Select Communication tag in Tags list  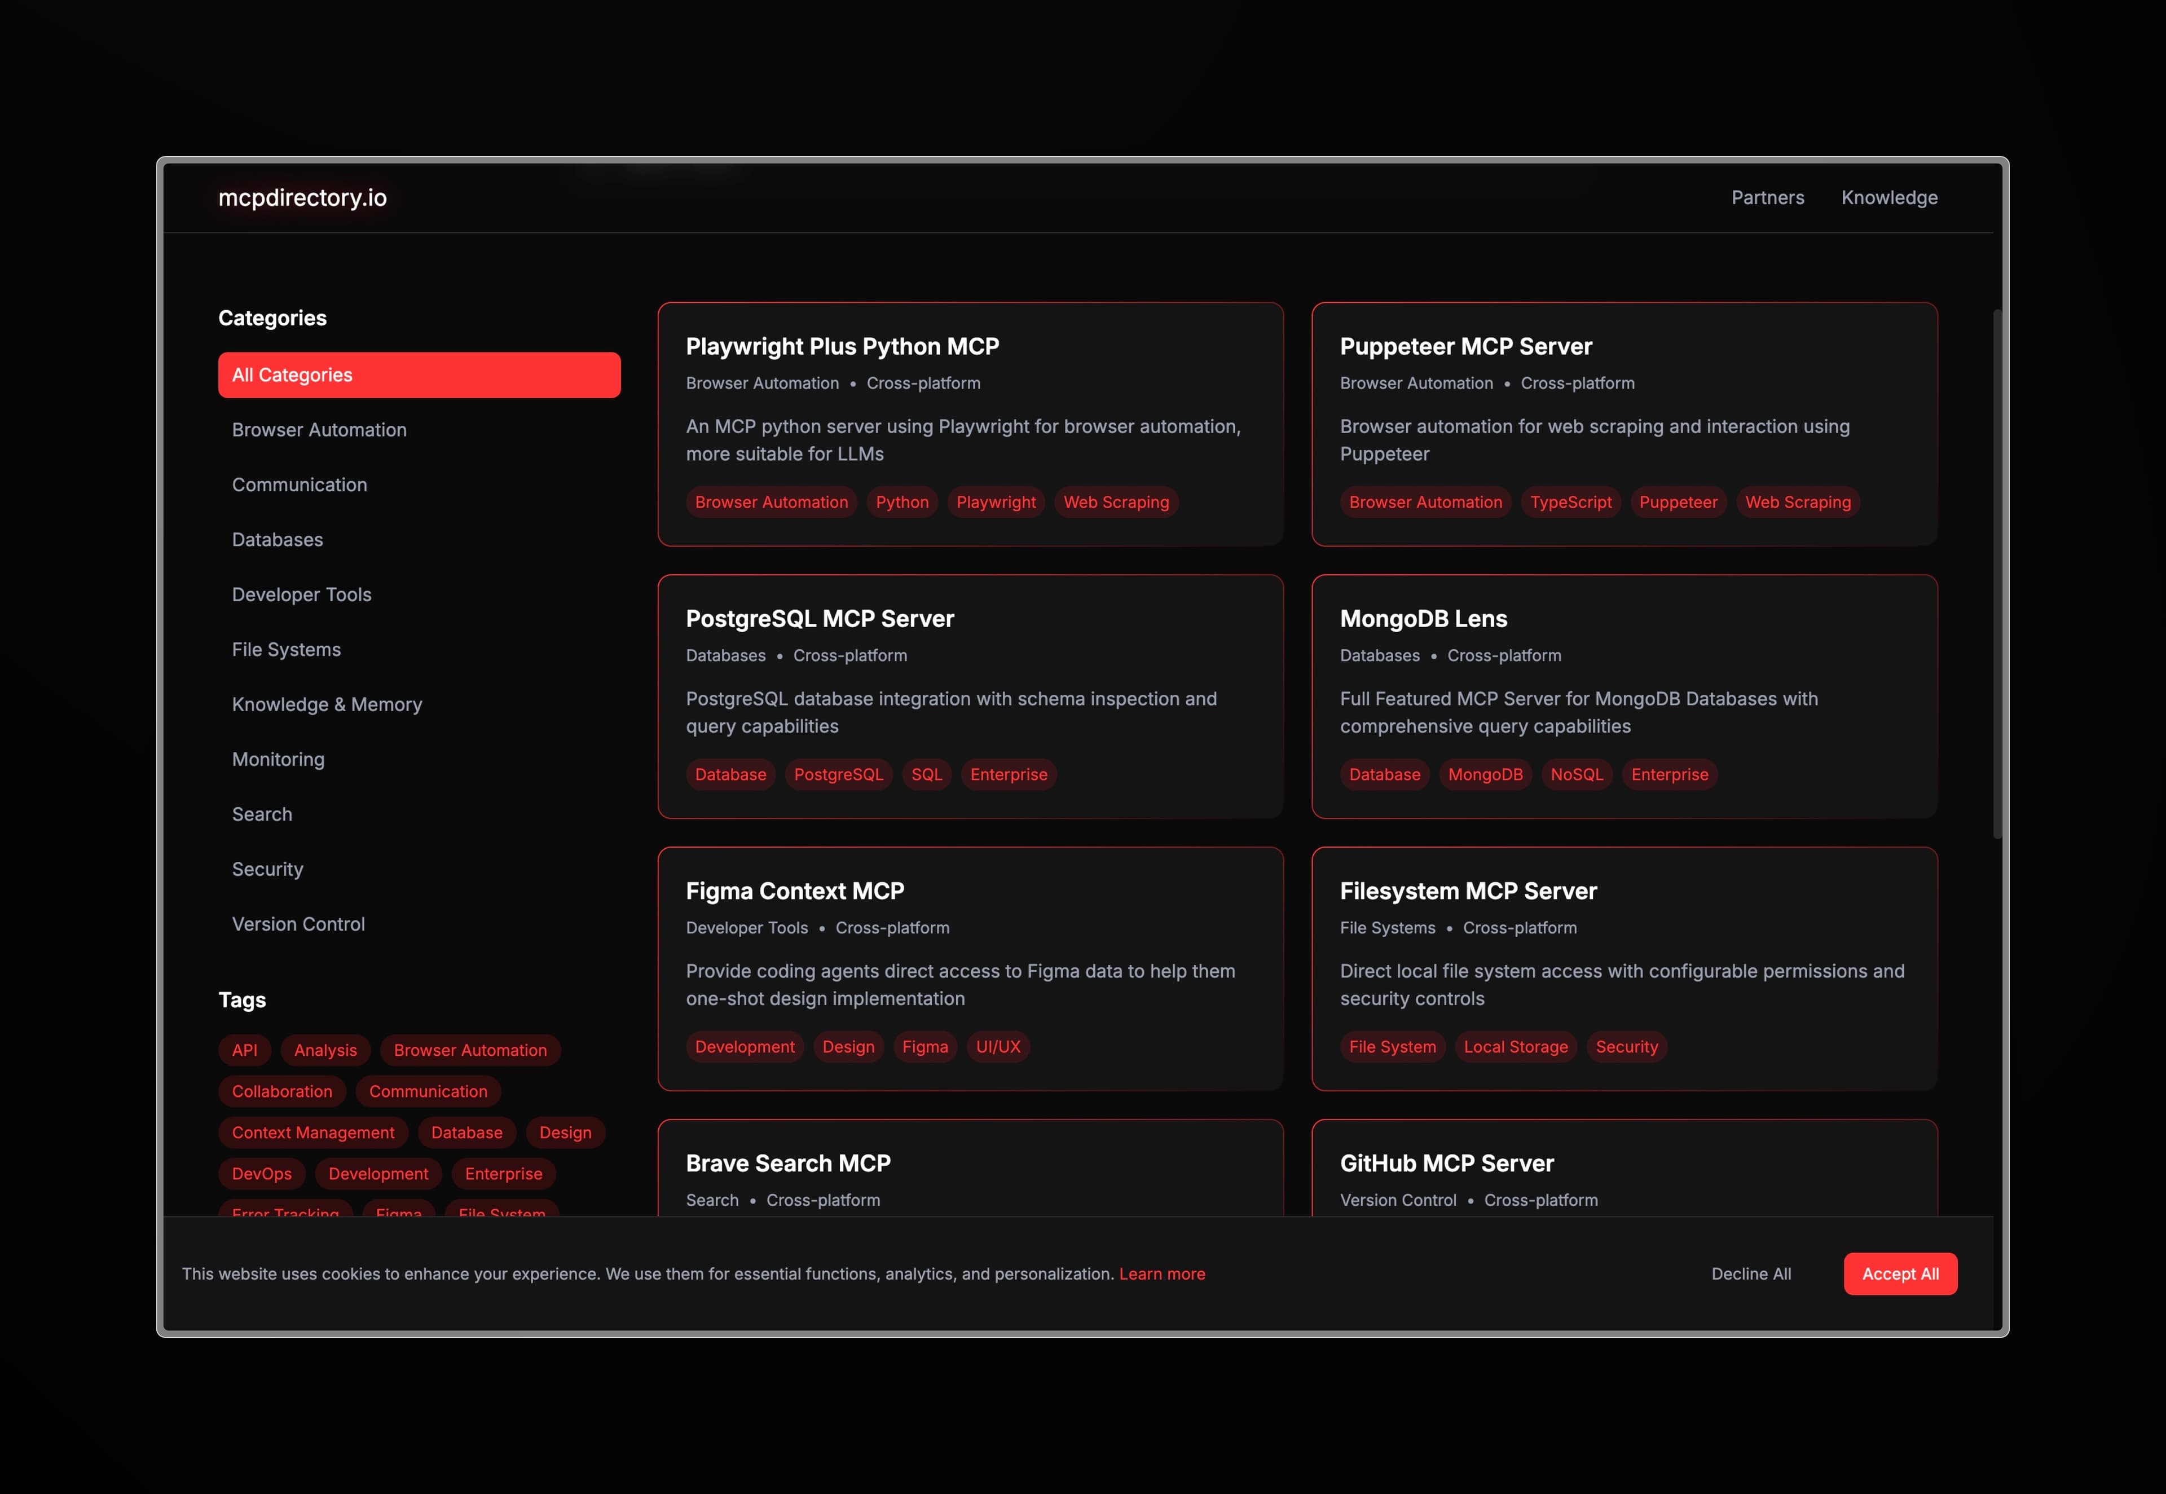coord(428,1091)
